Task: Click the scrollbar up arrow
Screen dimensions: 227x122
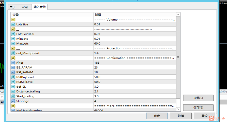Action: point(178,15)
